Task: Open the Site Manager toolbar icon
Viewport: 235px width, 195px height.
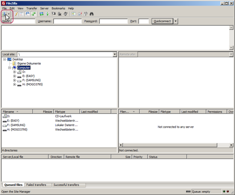Action: [x=4, y=14]
